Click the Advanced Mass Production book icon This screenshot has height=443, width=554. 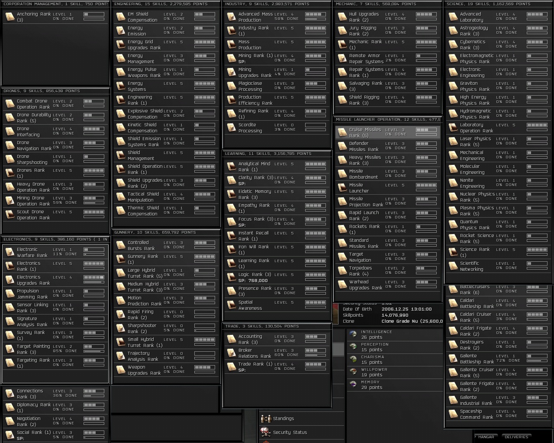click(231, 17)
